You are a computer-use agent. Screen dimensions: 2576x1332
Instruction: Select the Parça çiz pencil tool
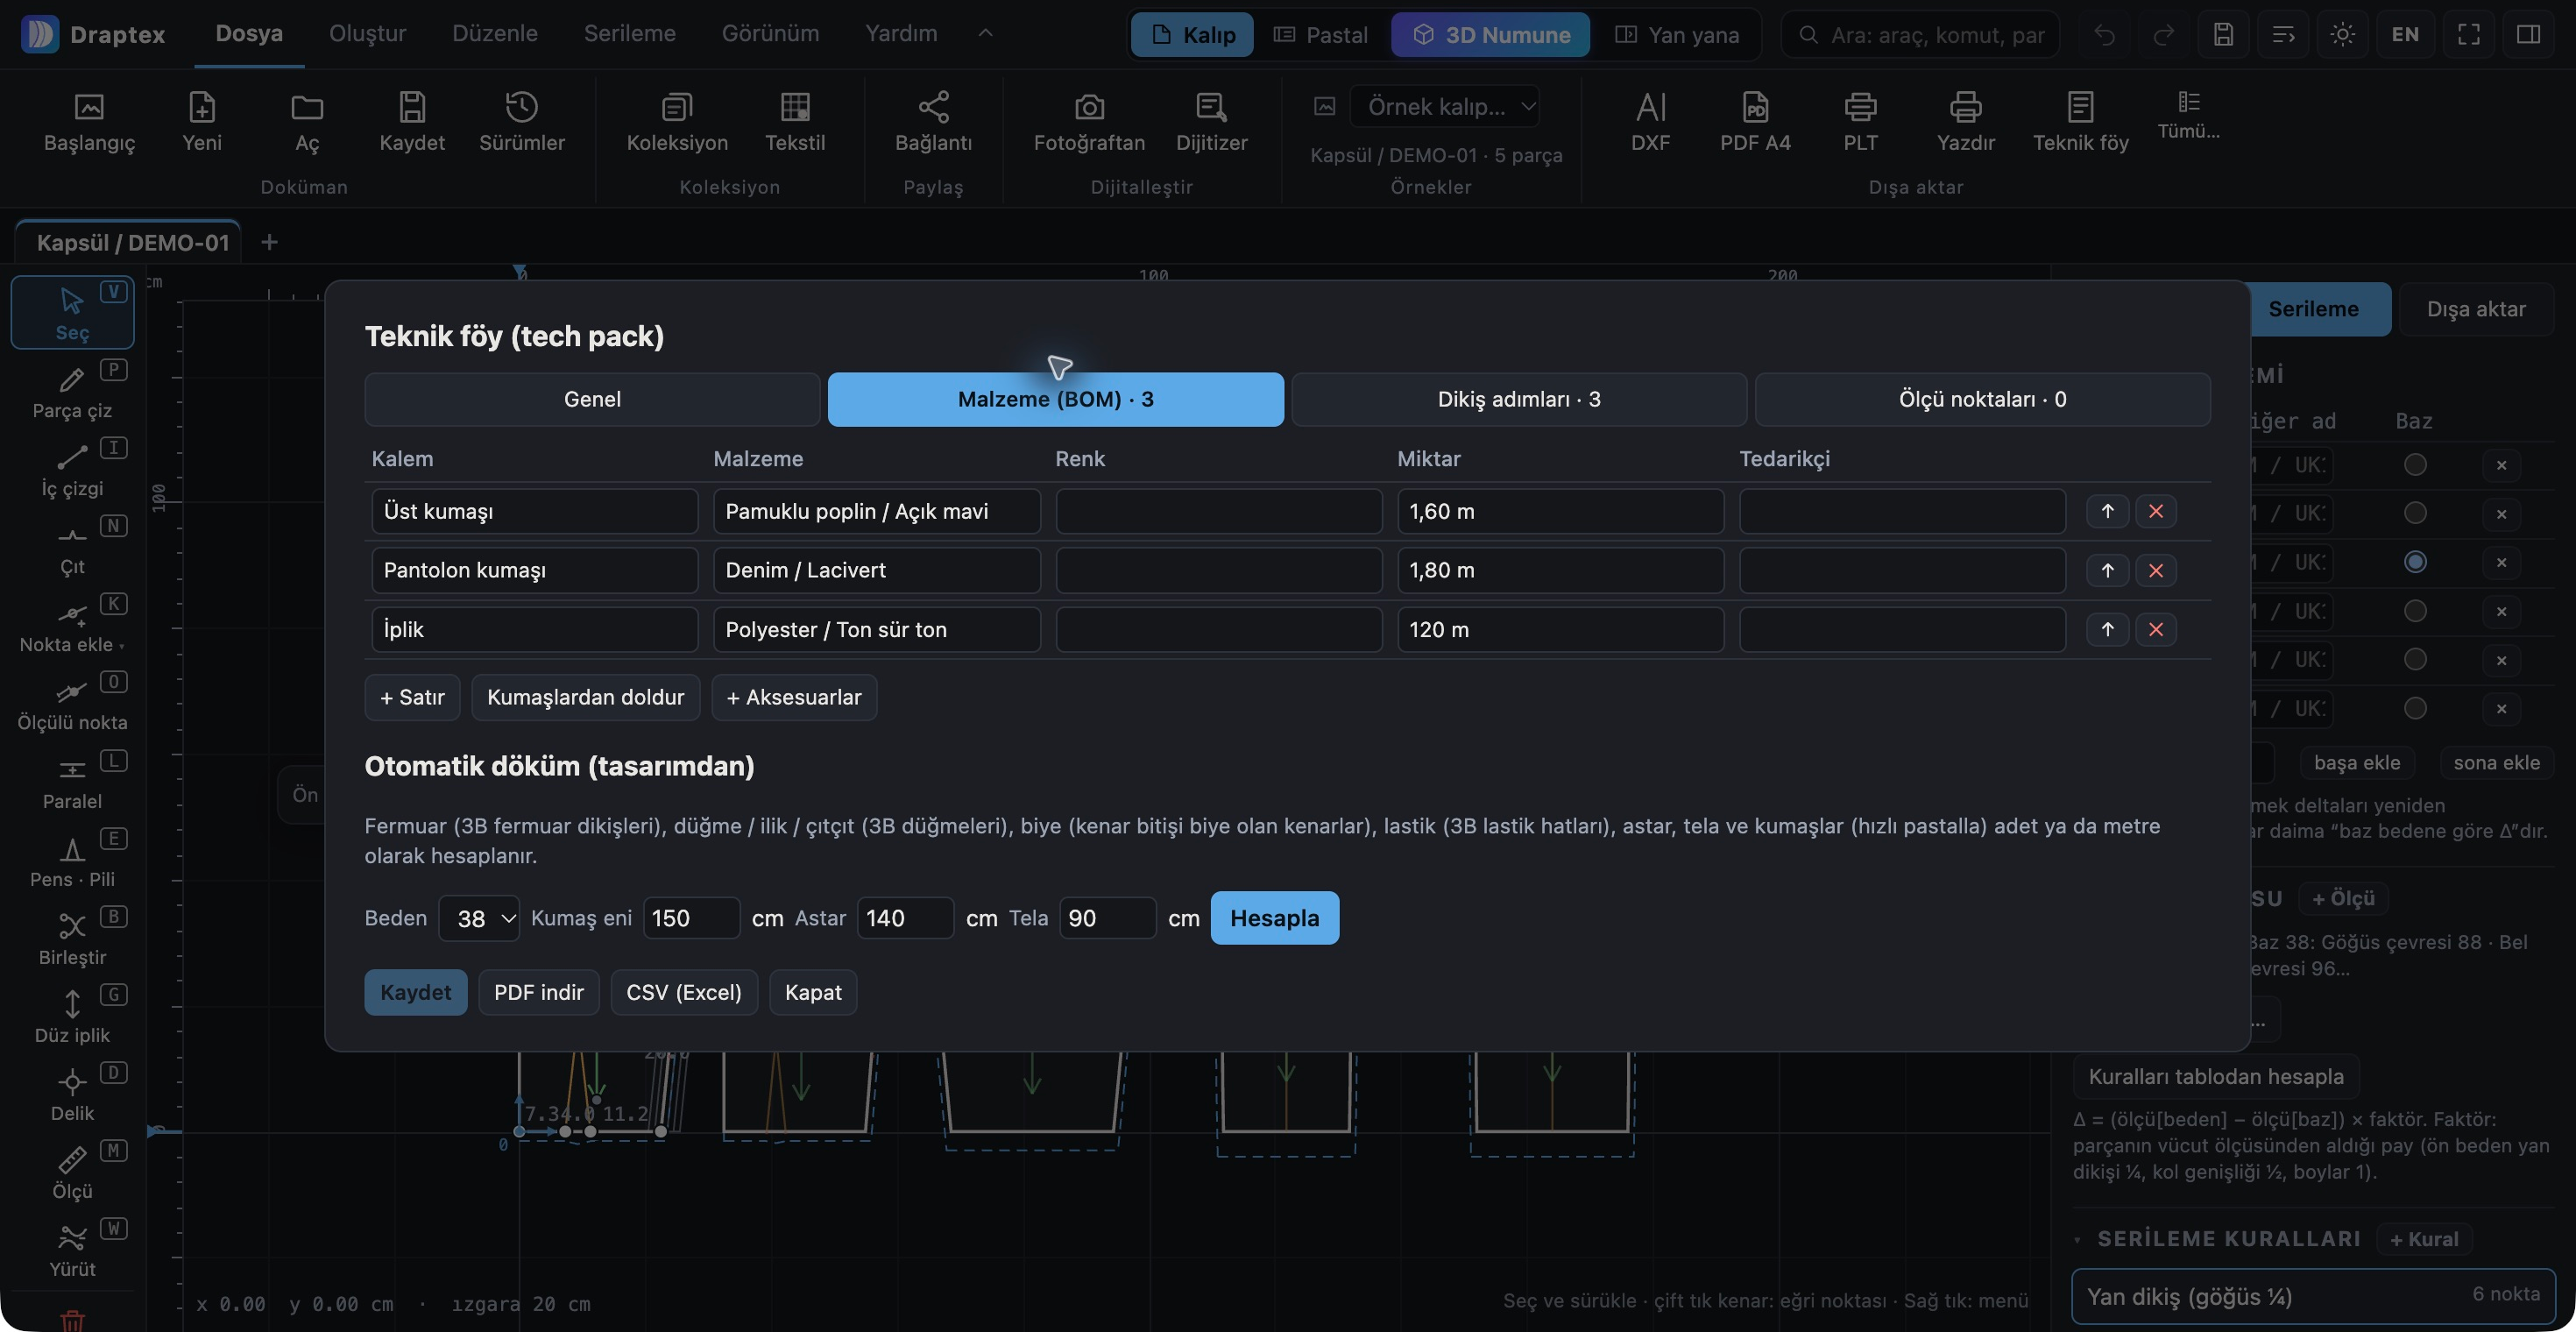pyautogui.click(x=72, y=391)
